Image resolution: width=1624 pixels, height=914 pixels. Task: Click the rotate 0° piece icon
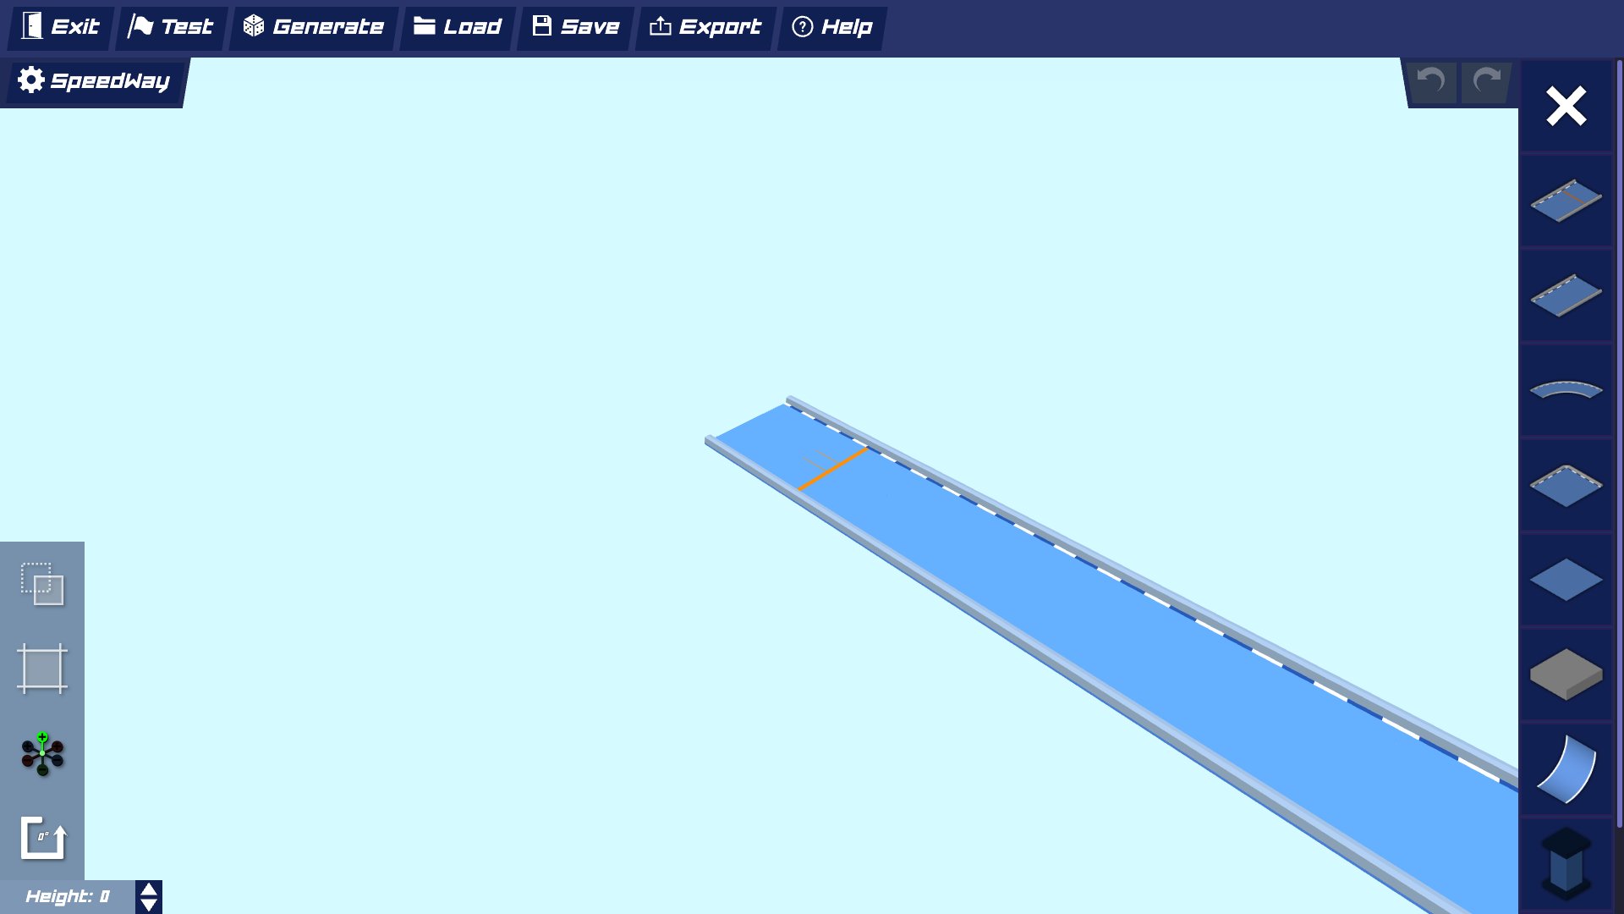click(x=42, y=838)
